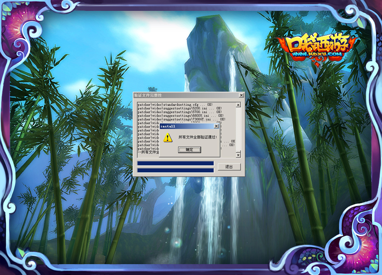Click the lower blue progress bar
Viewport: 382px width, 275px height.
pyautogui.click(x=175, y=170)
